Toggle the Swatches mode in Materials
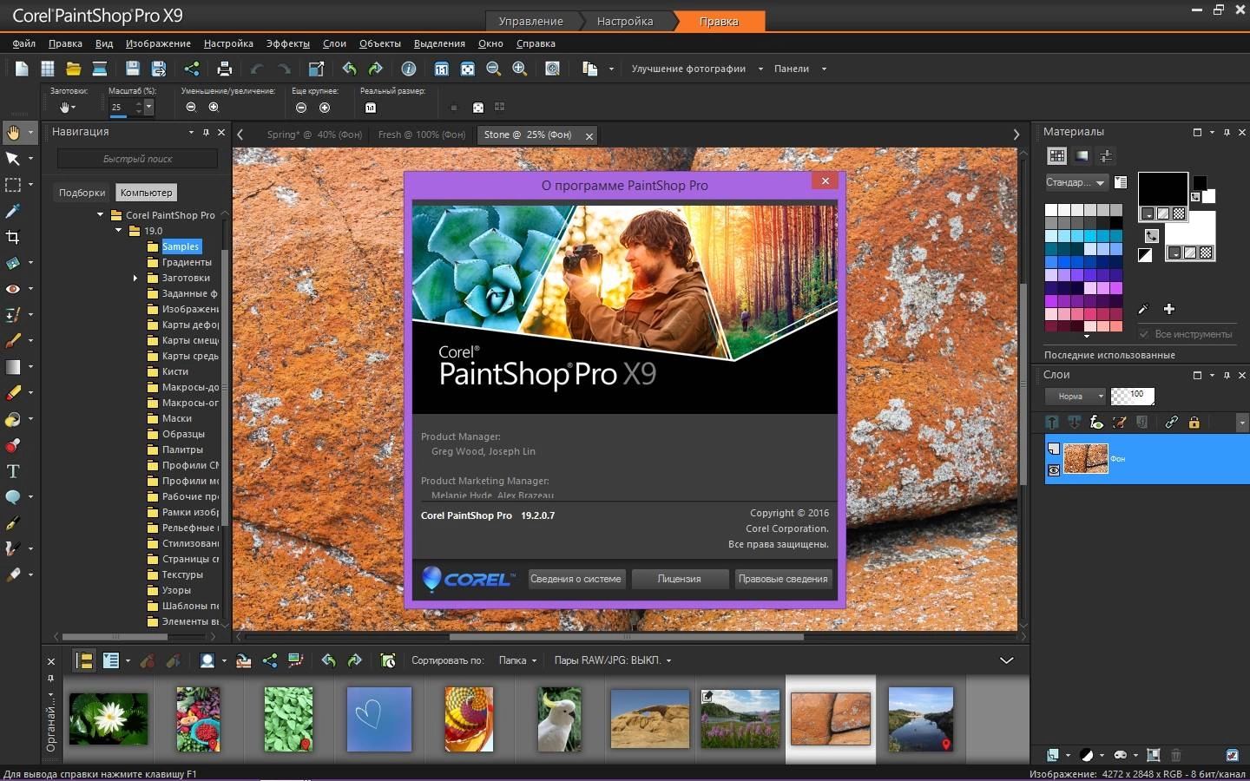Screen dimensions: 1250x781 tap(1056, 156)
